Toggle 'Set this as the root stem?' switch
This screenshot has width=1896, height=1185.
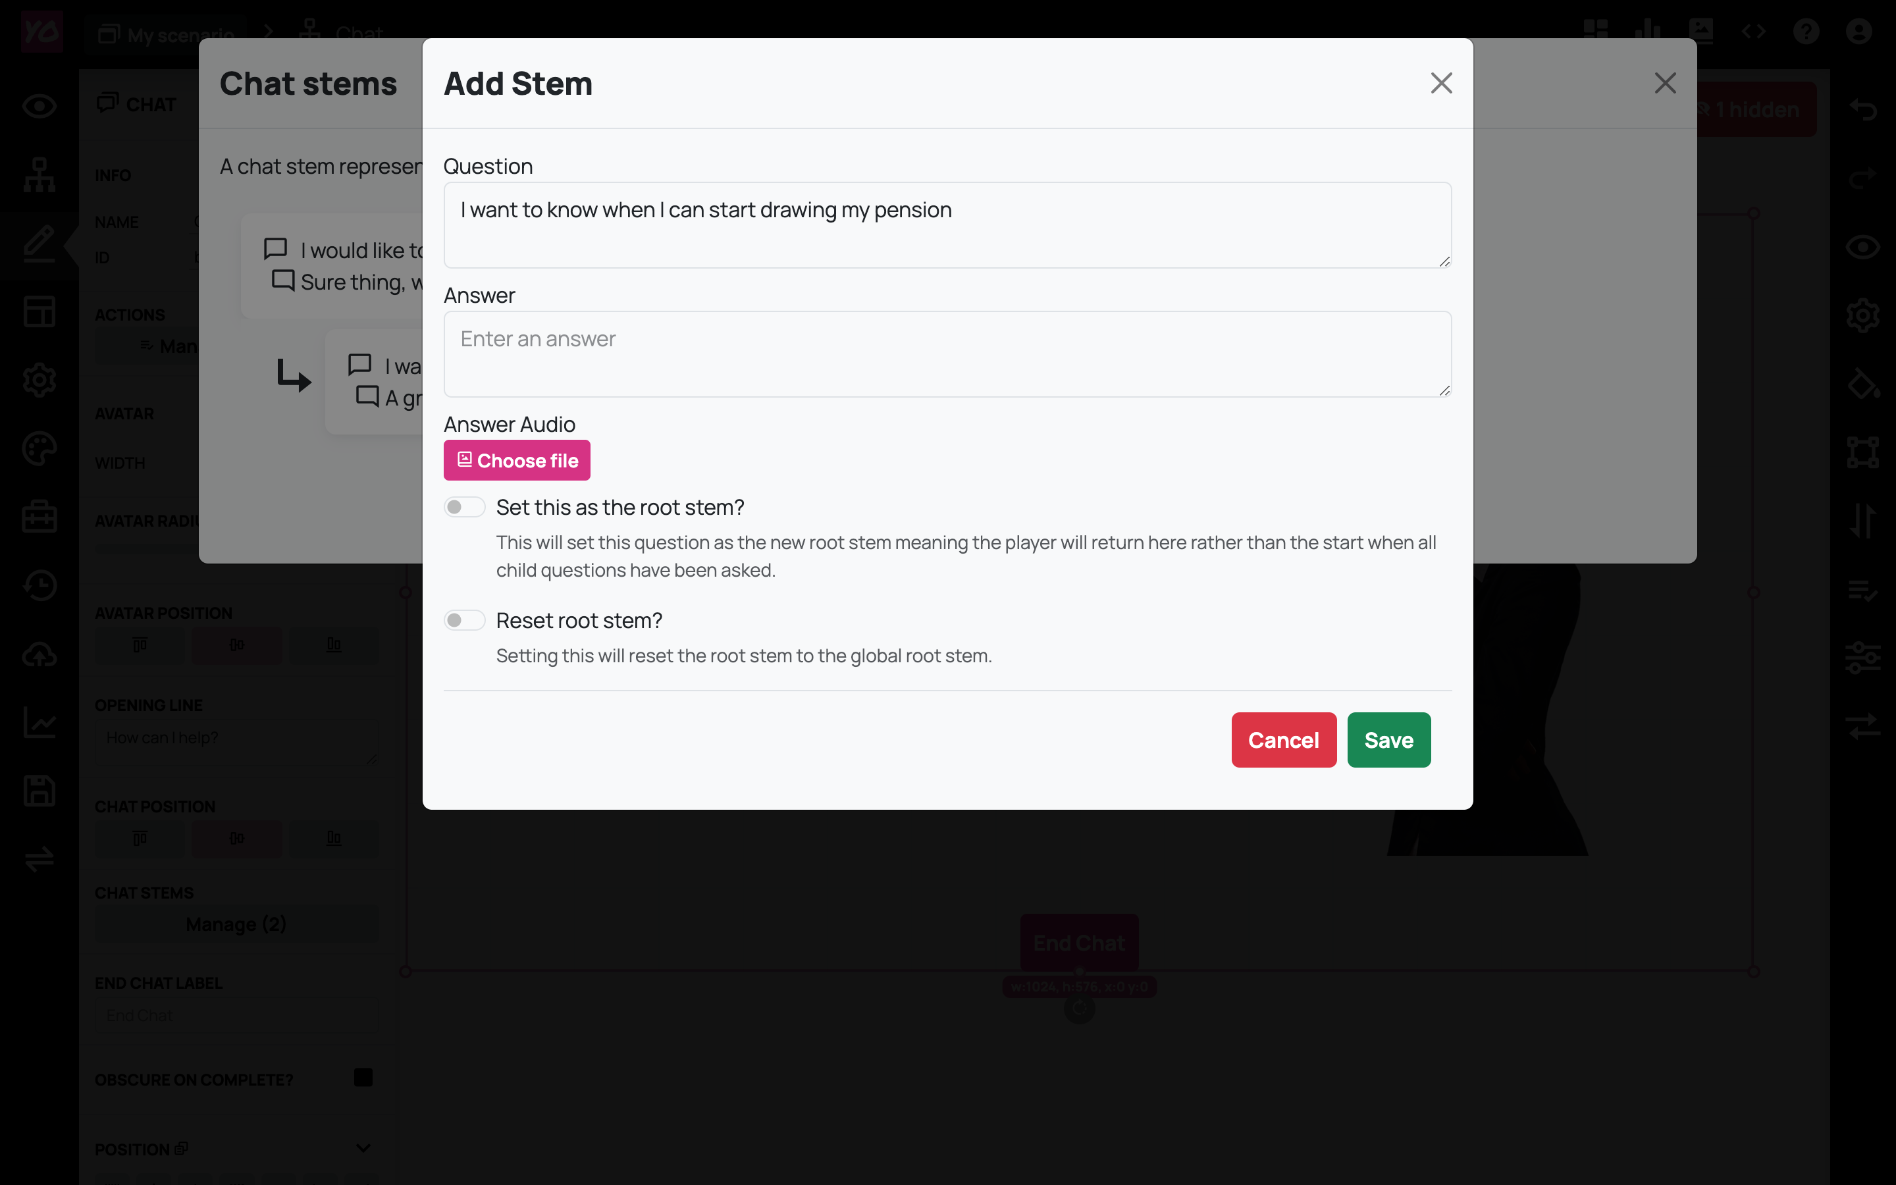465,507
